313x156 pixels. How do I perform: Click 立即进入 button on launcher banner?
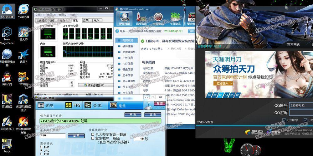tap(223, 83)
